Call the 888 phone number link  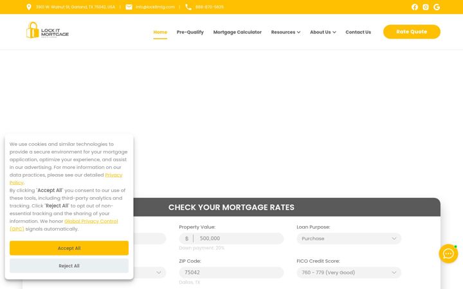click(x=210, y=7)
